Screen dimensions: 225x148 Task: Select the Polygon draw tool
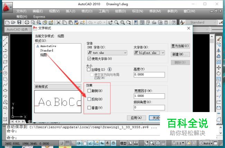[x=5, y=56]
